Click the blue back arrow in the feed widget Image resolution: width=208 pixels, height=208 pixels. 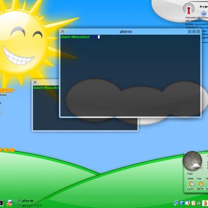tap(204, 14)
